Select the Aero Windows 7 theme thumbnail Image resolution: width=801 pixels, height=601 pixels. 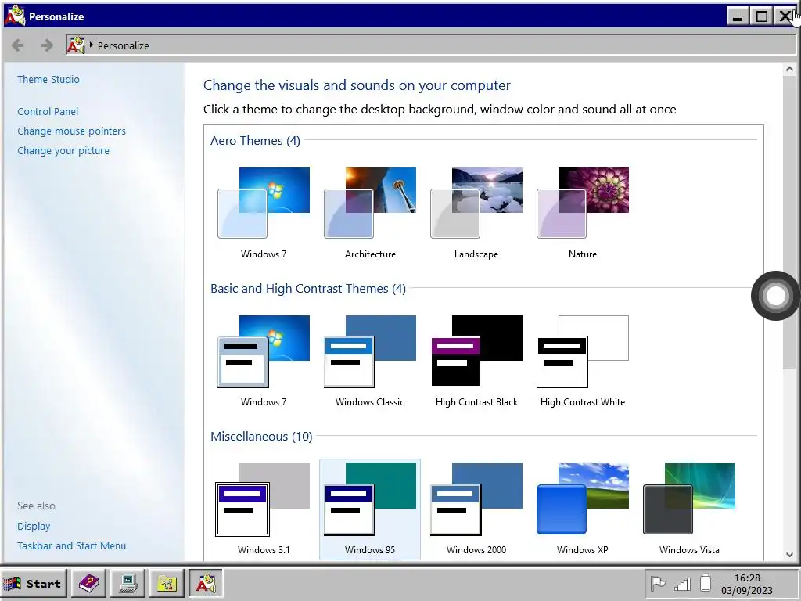coord(264,203)
